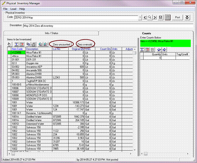This screenshot has height=163, width=197.
Task: Click the Ancamide 500 description cell
Action: [x=39, y=70]
